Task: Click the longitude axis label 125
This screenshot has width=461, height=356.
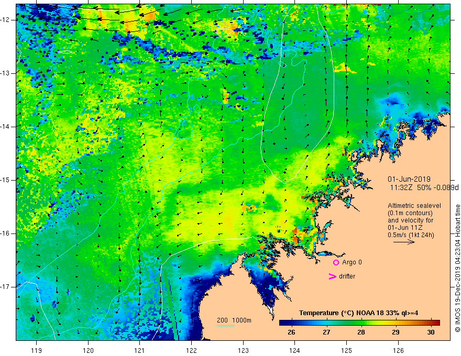Action: [x=347, y=350]
